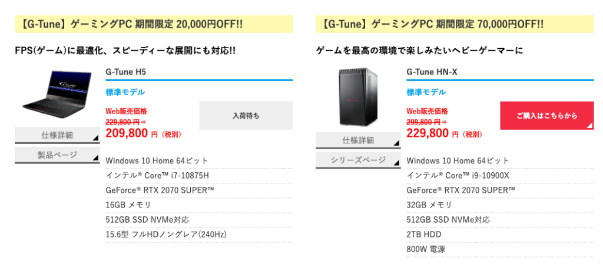This screenshot has height=268, width=603.
Task: Click the corner arrow icon on シリーズページ
Action: tap(396, 163)
